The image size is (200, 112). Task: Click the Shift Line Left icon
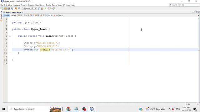(49, 15)
